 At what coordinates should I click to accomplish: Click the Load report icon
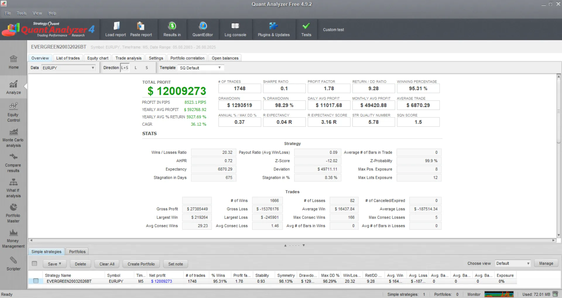(x=116, y=26)
